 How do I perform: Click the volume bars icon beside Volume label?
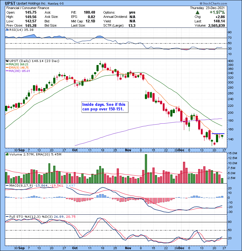[7, 154]
